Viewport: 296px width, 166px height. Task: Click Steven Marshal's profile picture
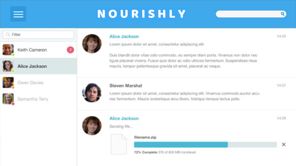click(92, 93)
